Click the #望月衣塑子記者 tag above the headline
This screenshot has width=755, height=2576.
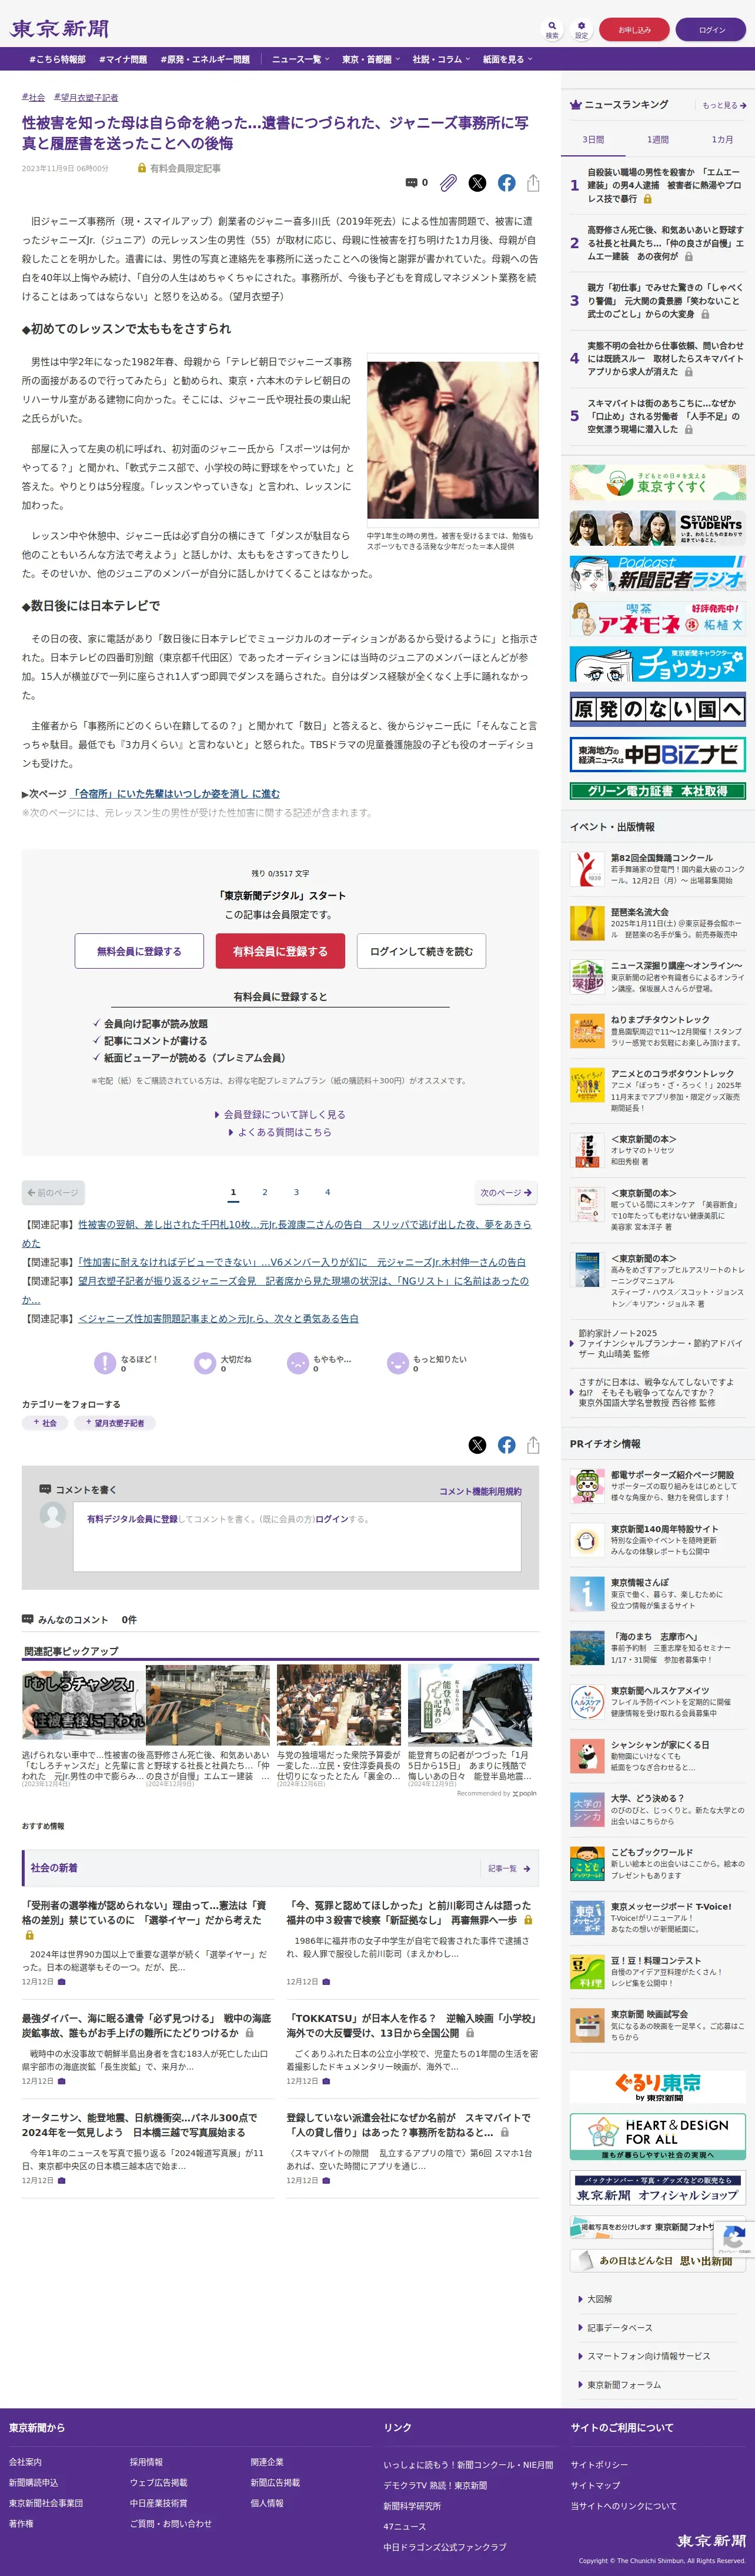click(x=86, y=97)
